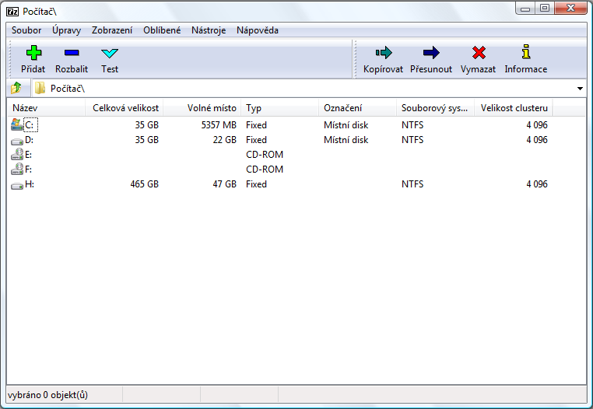Click the 7z icon in title bar
Image resolution: width=593 pixels, height=409 pixels.
point(12,12)
